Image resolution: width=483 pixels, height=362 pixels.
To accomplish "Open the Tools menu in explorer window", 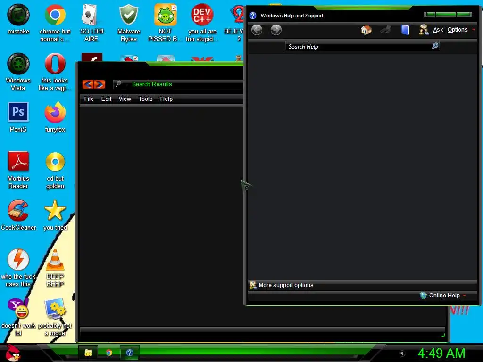I will point(145,99).
